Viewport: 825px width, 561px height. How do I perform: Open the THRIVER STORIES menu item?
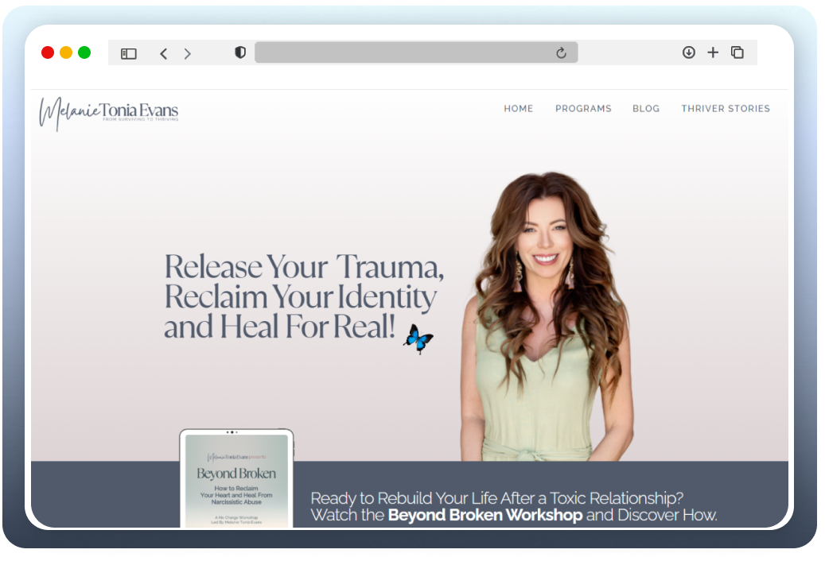[726, 109]
